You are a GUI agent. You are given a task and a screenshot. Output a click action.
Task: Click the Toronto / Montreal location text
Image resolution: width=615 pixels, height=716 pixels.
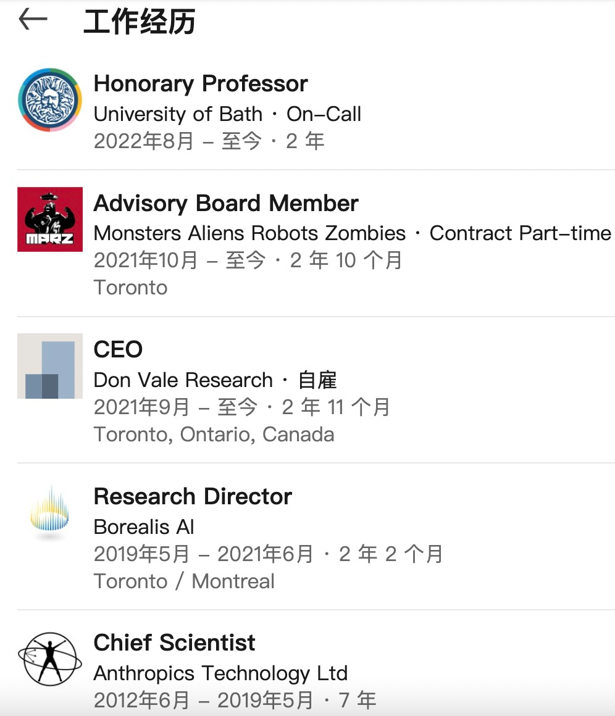tap(184, 581)
